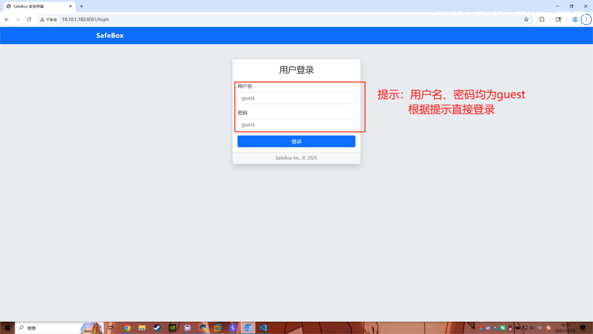
Task: Open the Chrome profile avatar icon
Action: 574,19
